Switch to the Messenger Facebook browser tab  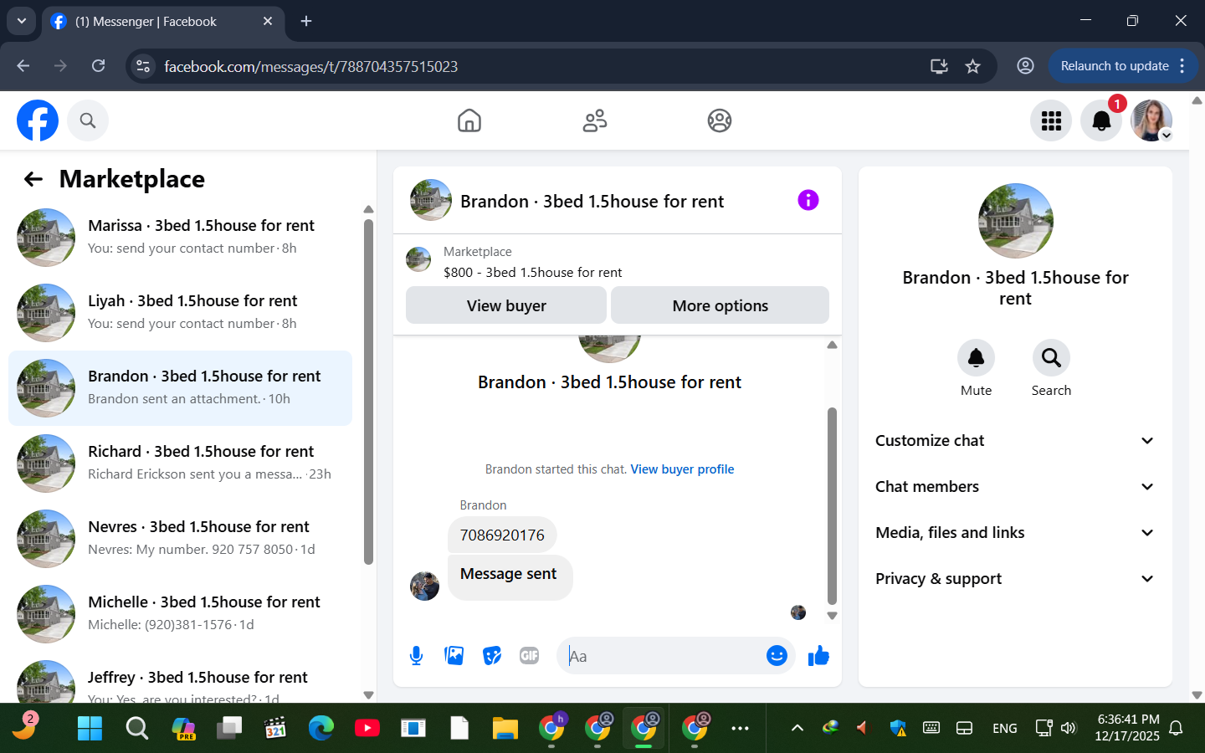click(x=163, y=22)
